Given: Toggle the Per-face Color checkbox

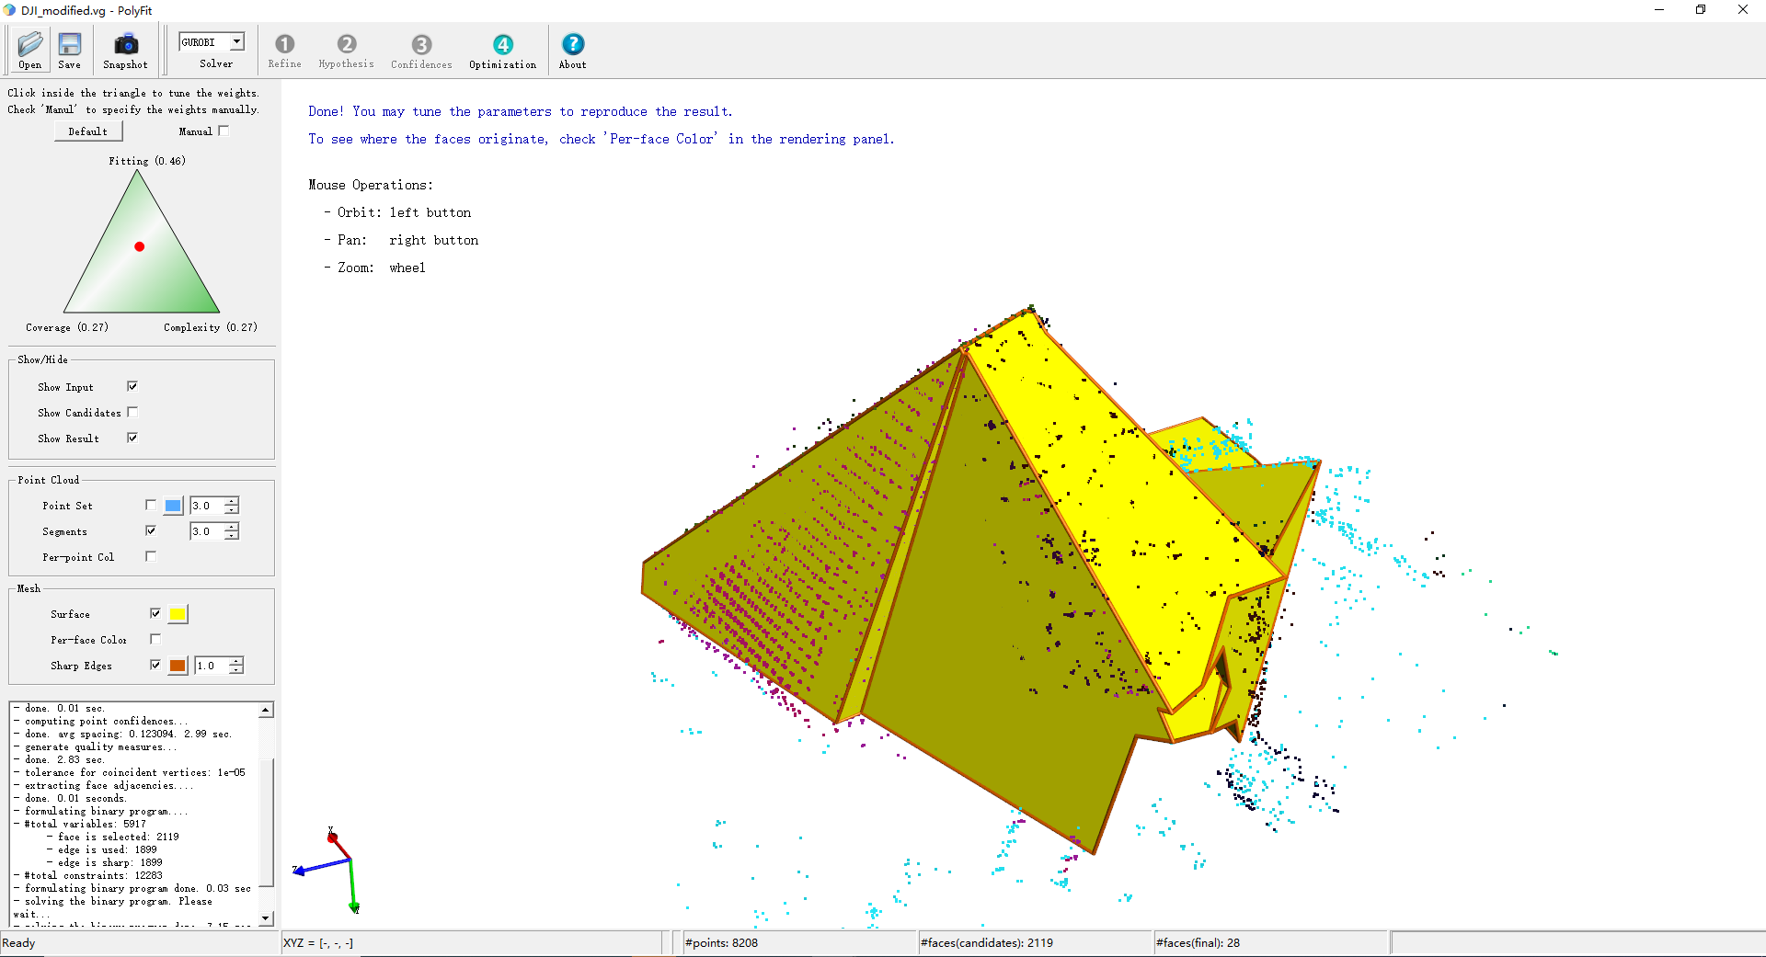Looking at the screenshot, I should click(155, 639).
